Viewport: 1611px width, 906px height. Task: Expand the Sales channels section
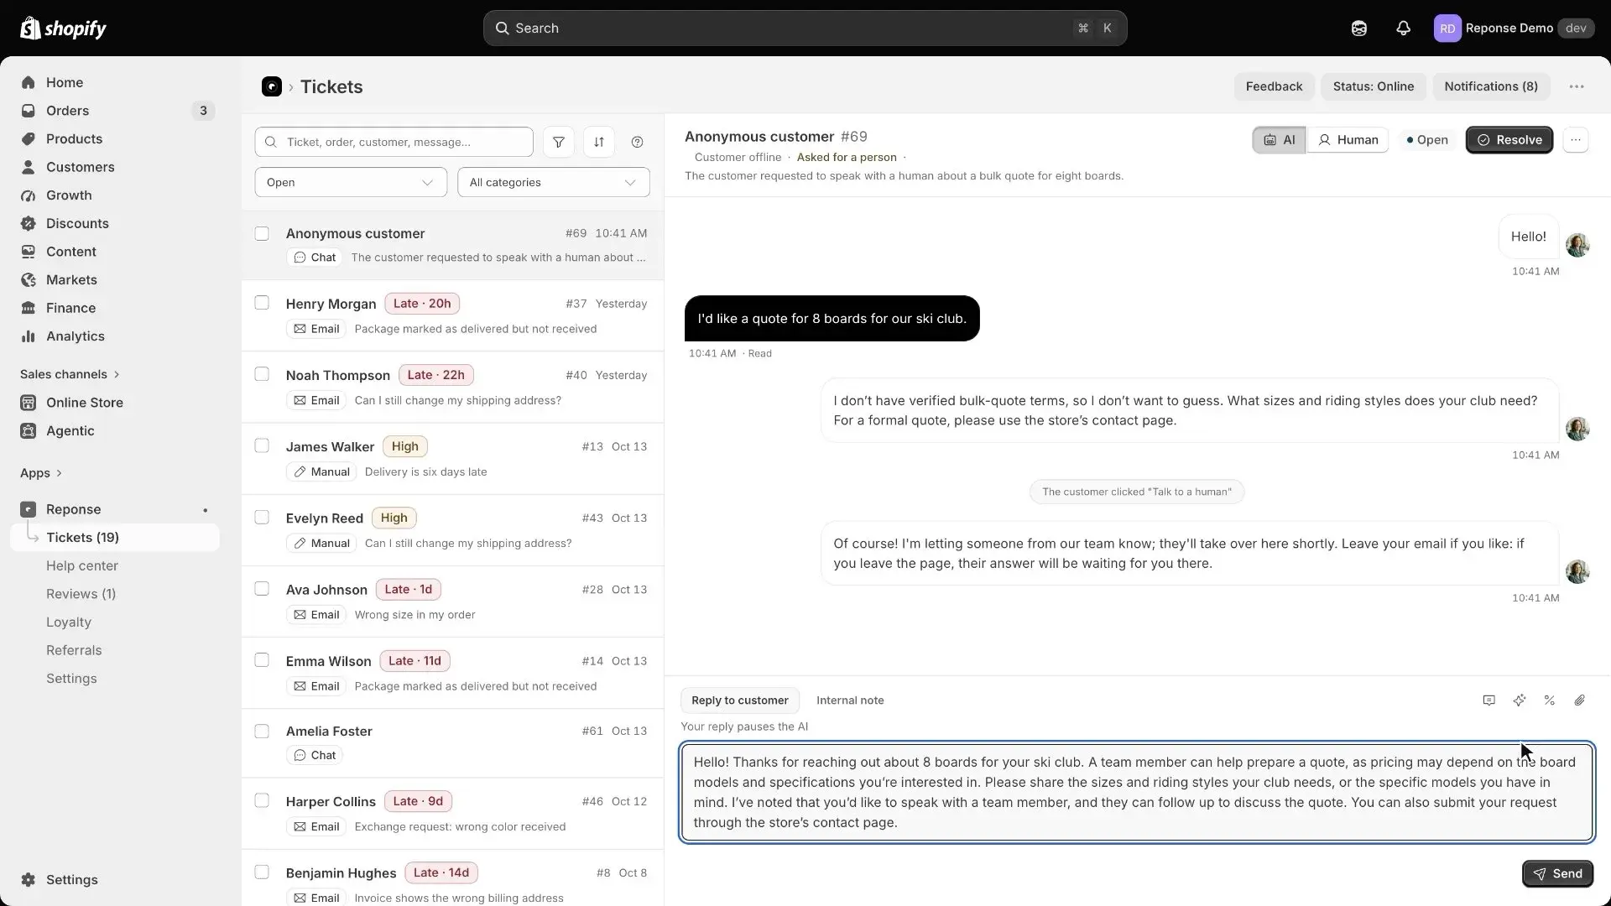(70, 374)
